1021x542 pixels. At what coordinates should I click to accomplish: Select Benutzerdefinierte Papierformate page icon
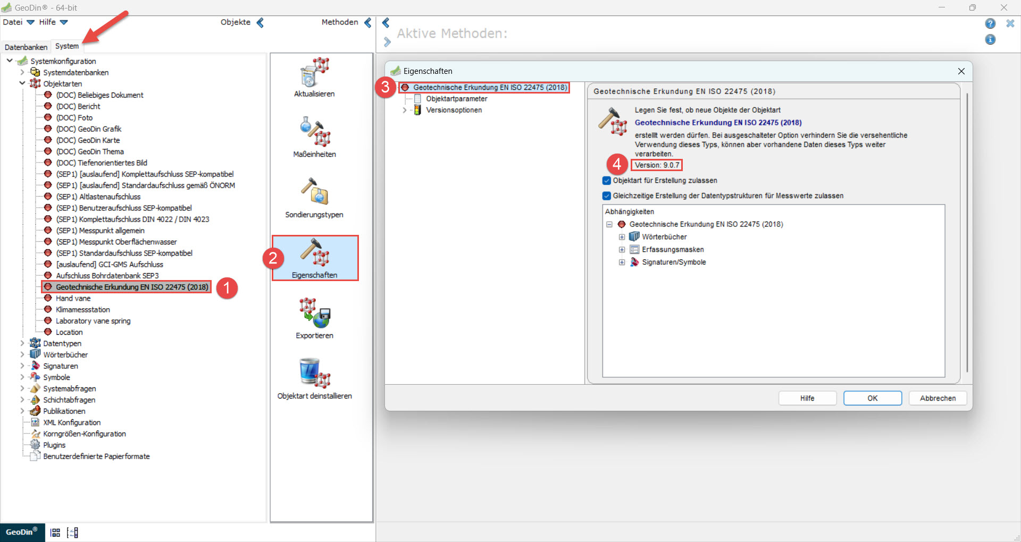tap(35, 456)
